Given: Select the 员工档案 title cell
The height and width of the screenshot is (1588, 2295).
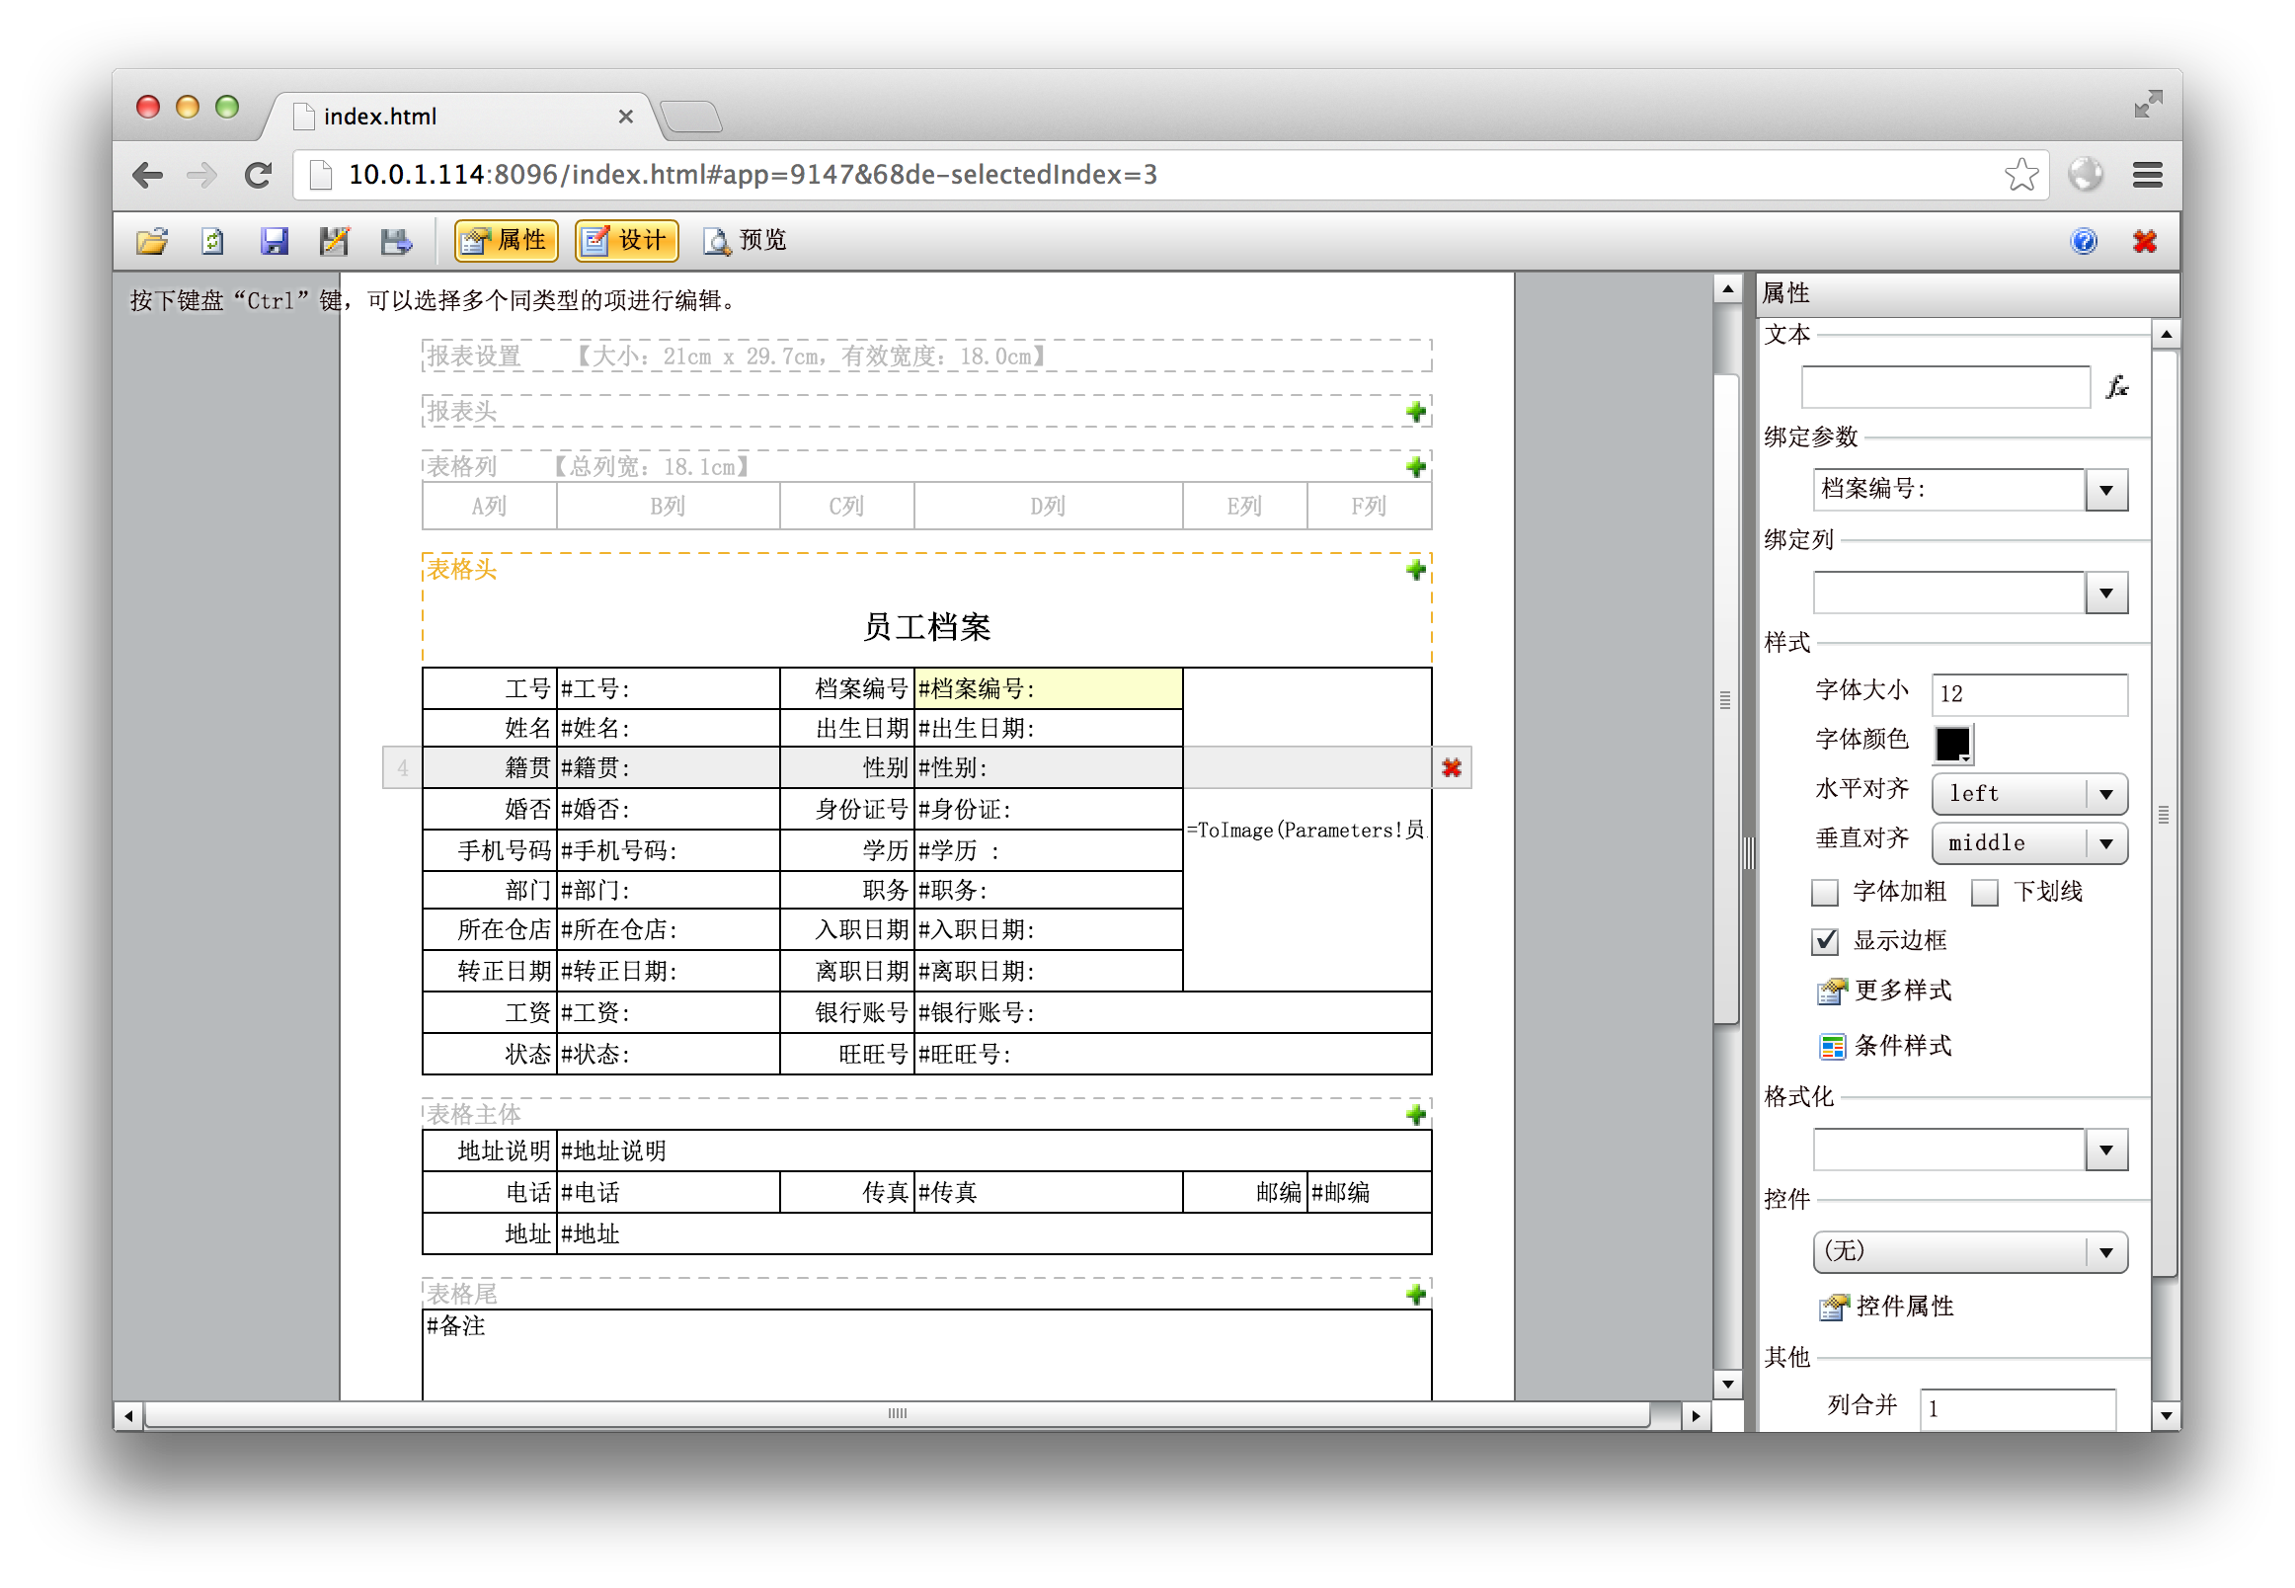Looking at the screenshot, I should click(926, 627).
